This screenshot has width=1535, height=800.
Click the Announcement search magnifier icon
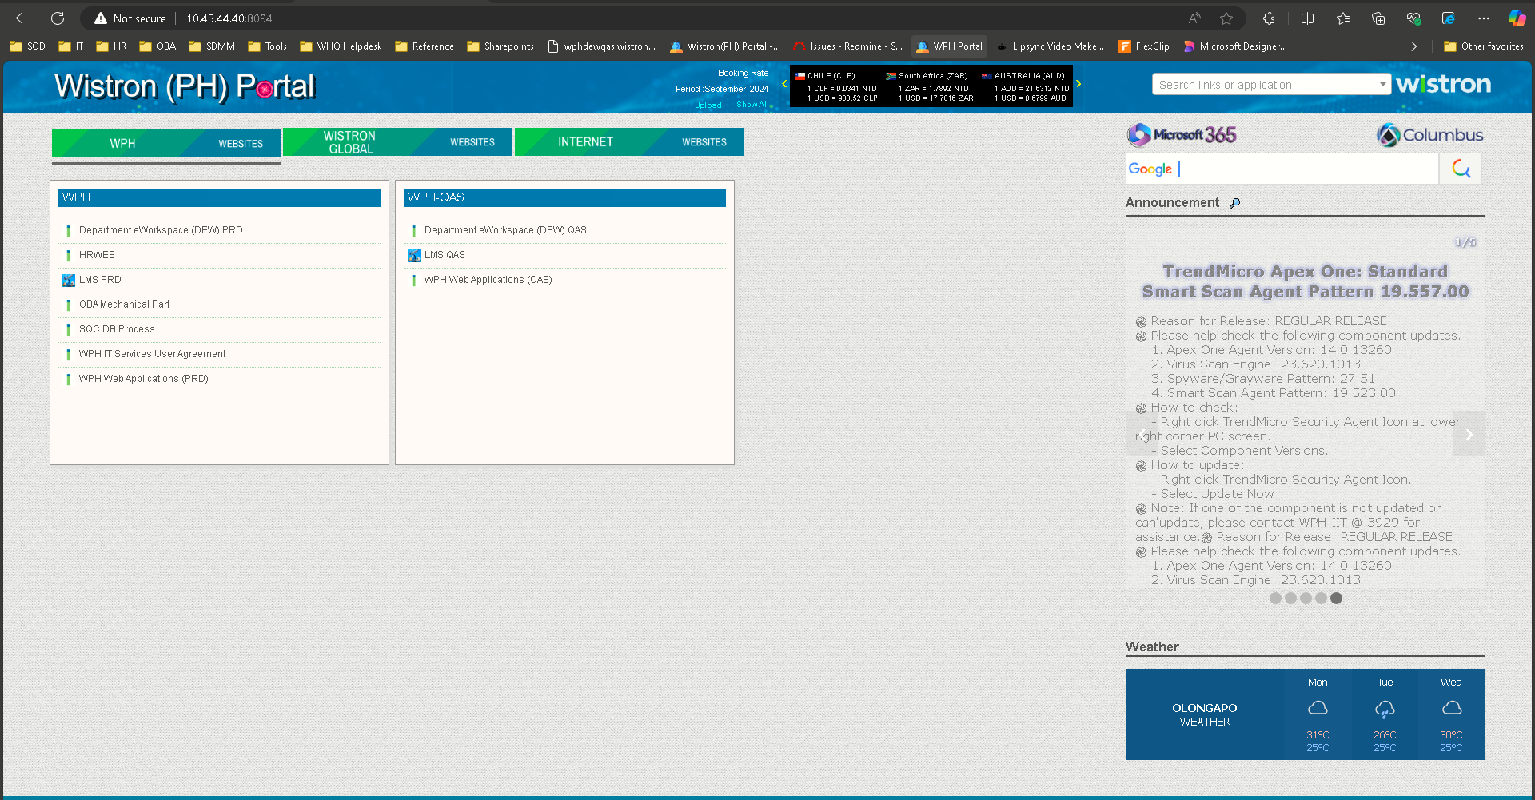1235,203
